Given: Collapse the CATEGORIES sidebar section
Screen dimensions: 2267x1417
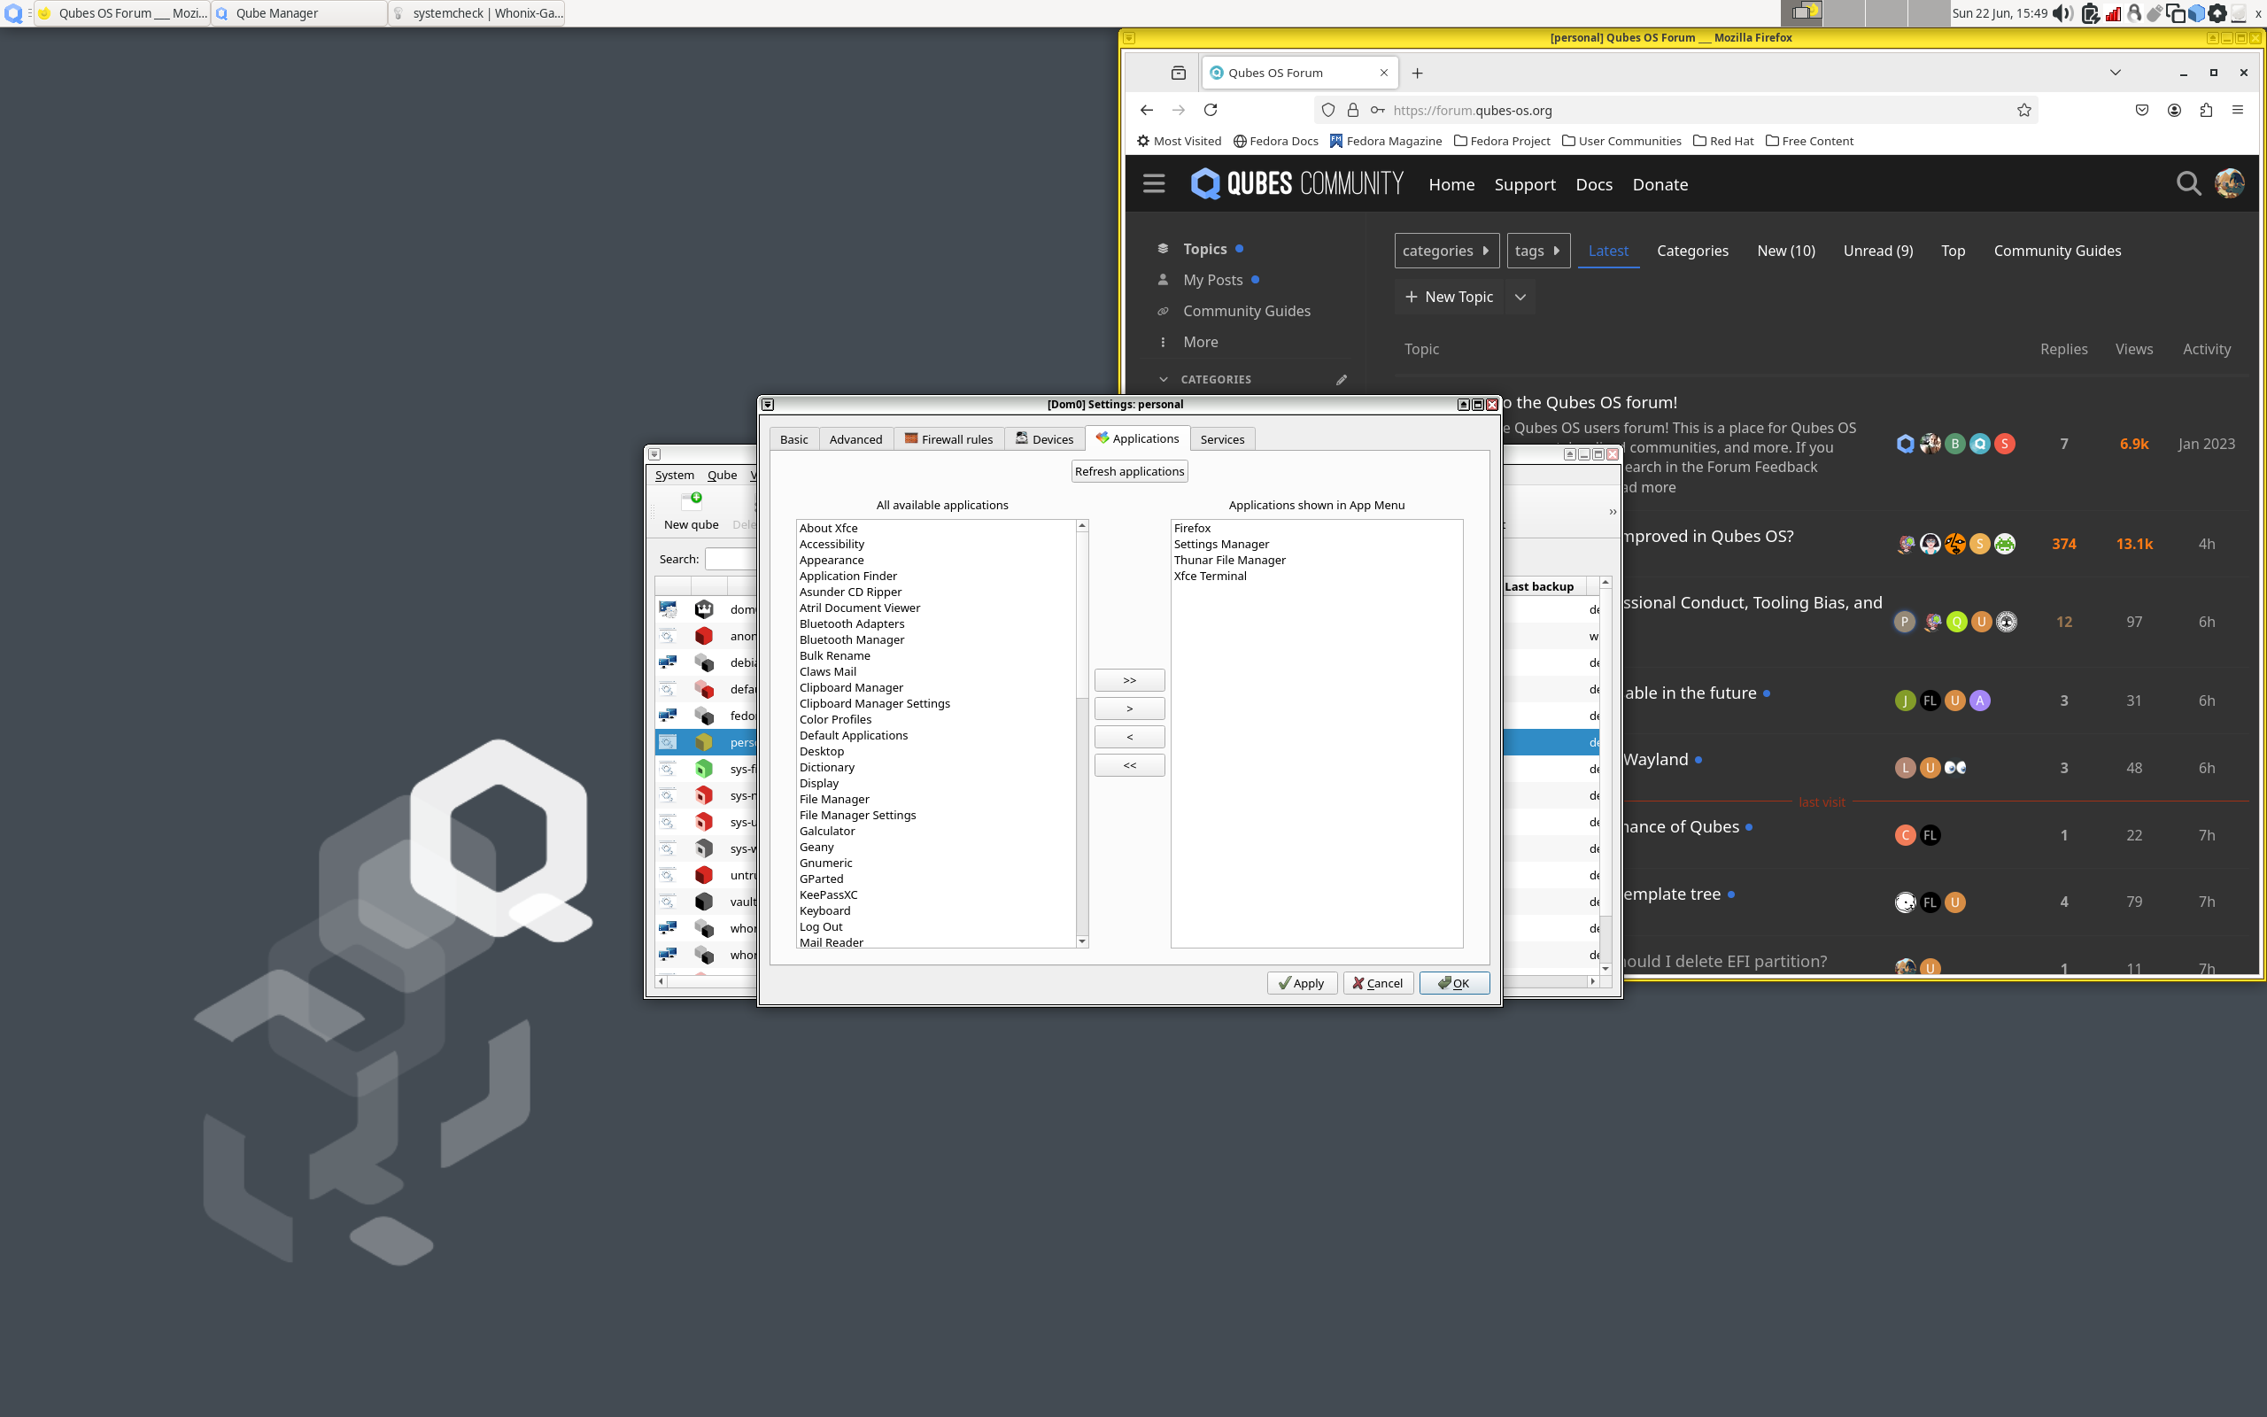Looking at the screenshot, I should 1164,380.
